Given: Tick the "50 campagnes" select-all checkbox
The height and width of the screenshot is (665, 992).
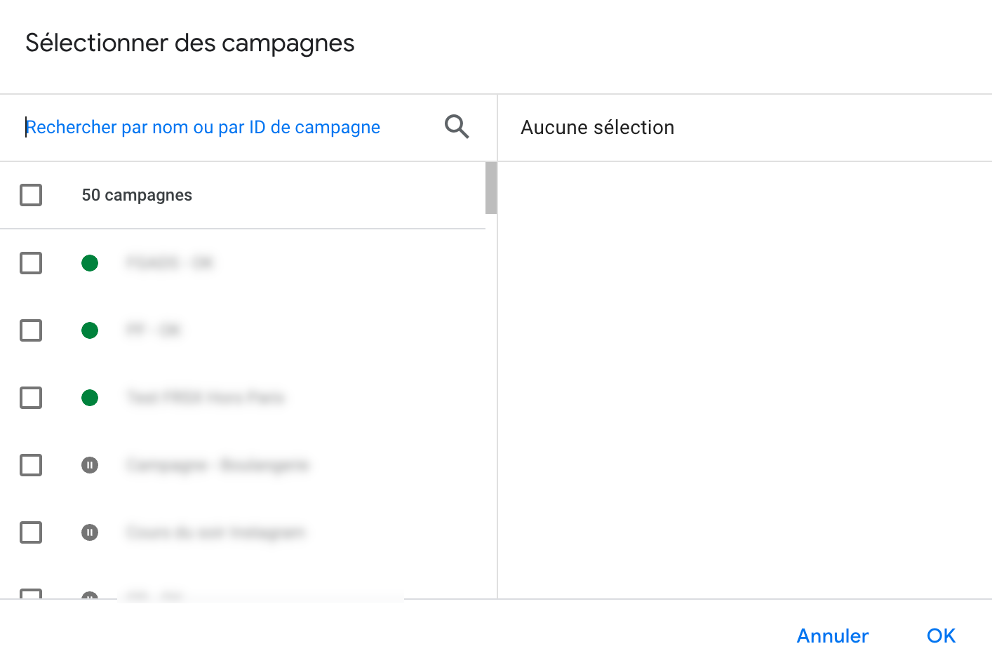Looking at the screenshot, I should click(31, 195).
